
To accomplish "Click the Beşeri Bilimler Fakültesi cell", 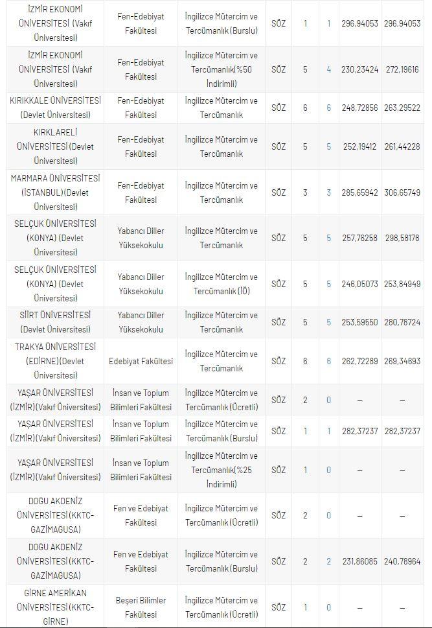I will click(141, 607).
